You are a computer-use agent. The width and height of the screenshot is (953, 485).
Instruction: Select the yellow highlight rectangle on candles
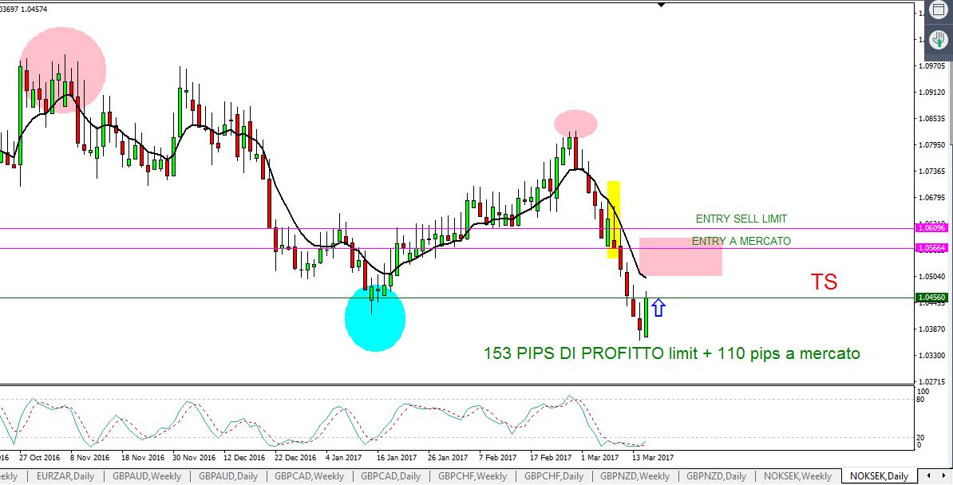pyautogui.click(x=613, y=219)
